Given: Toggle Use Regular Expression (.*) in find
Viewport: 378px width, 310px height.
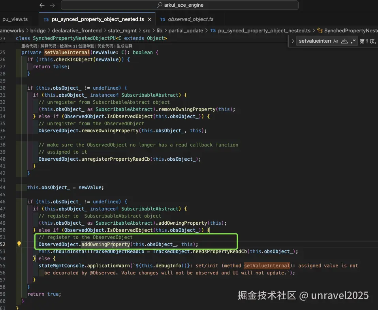Looking at the screenshot, I should pos(353,41).
